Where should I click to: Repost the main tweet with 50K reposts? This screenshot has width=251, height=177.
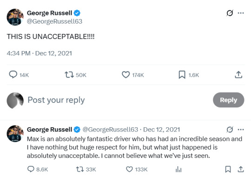69,75
